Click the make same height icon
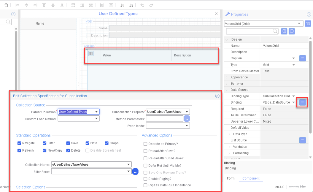The width and height of the screenshot is (313, 192). (x=82, y=5)
